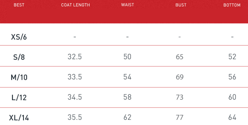Select the M/10 size row label

pyautogui.click(x=19, y=77)
